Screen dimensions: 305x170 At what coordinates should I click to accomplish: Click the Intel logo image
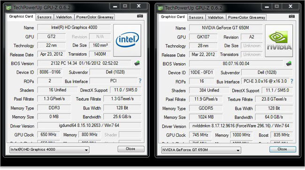[127, 40]
